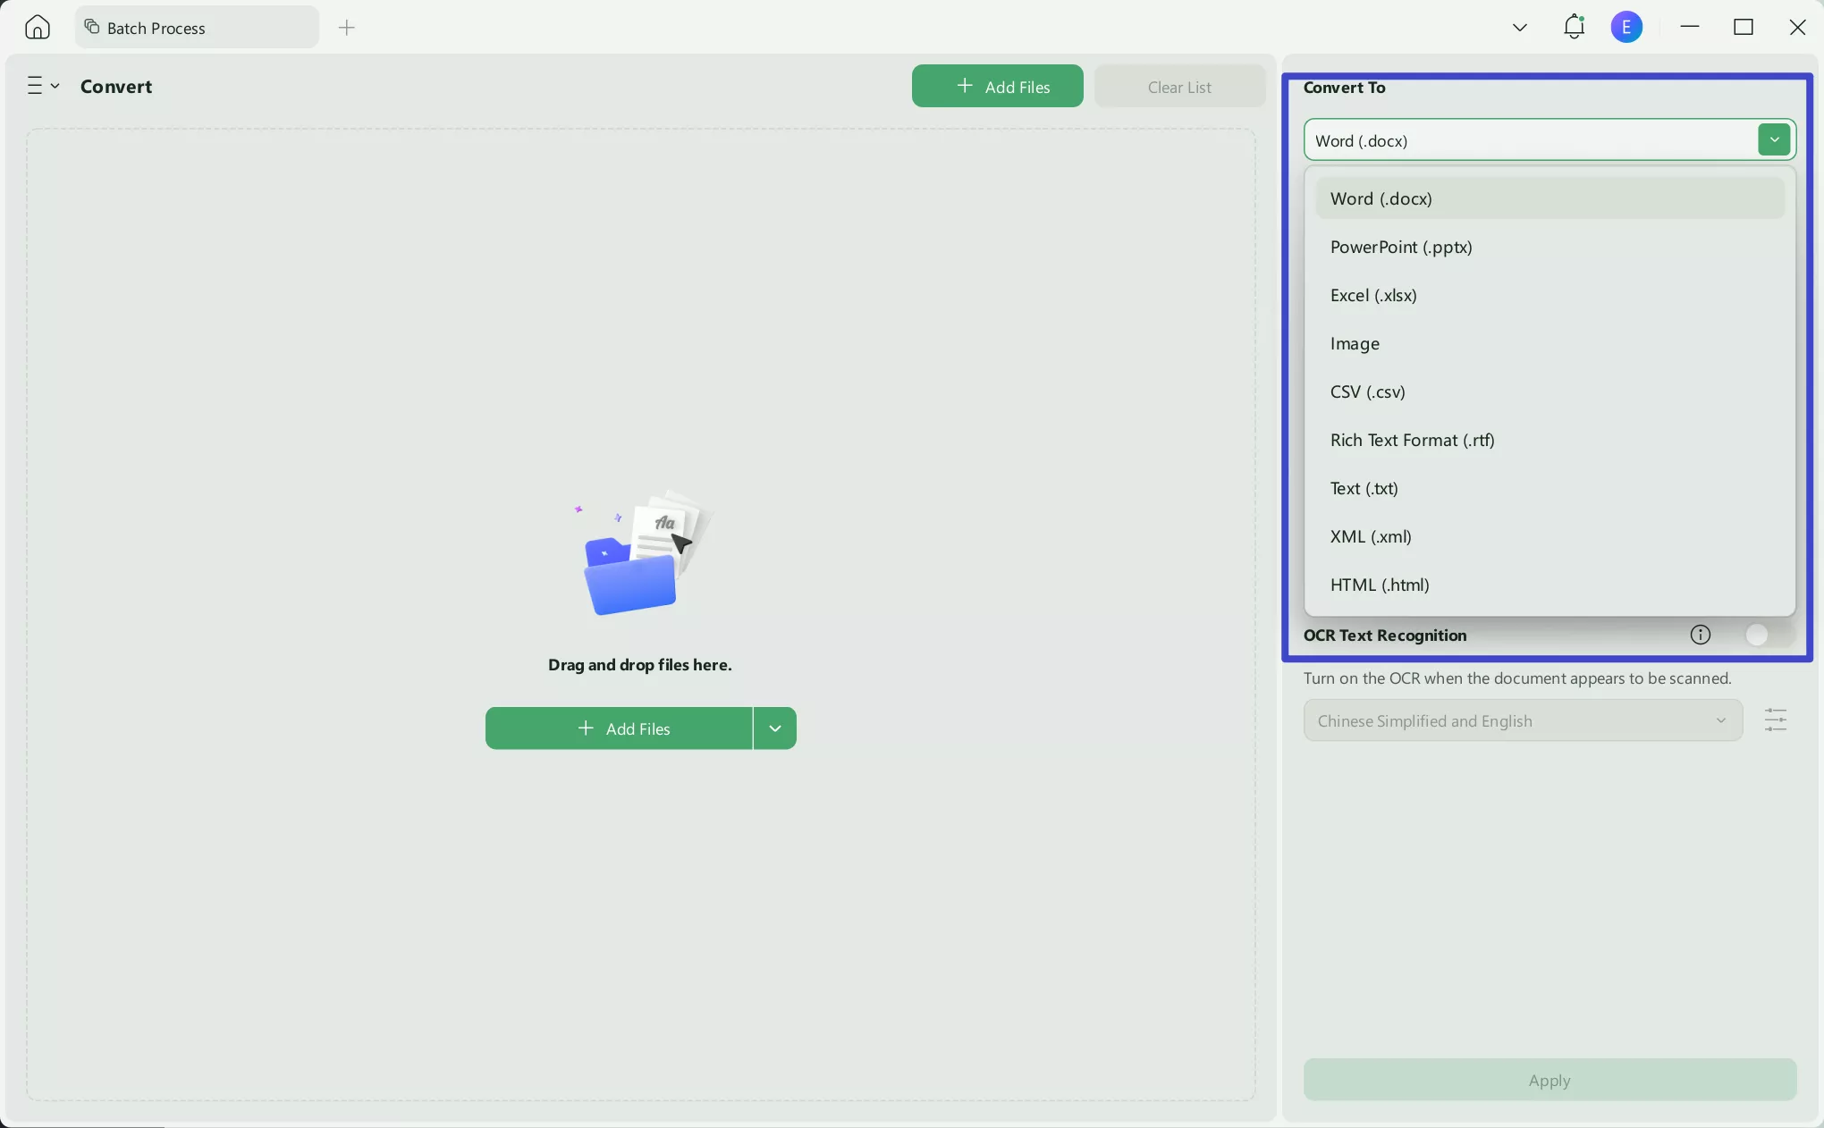Click the folder drop zone illustration

[639, 554]
